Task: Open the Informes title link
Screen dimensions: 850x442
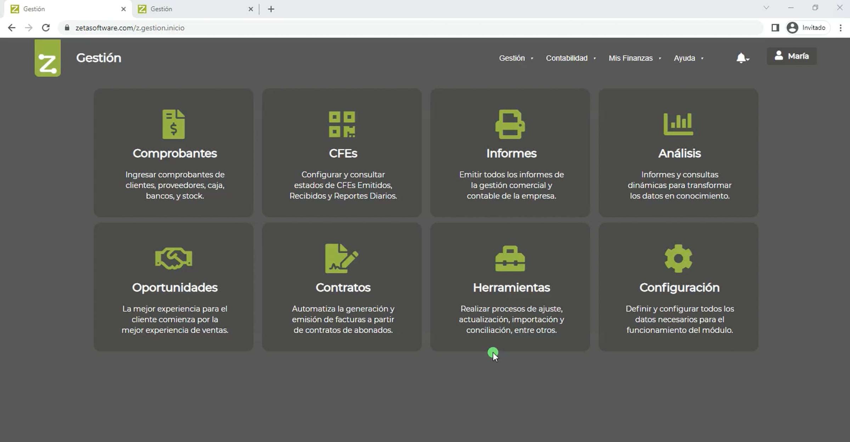Action: coord(511,153)
